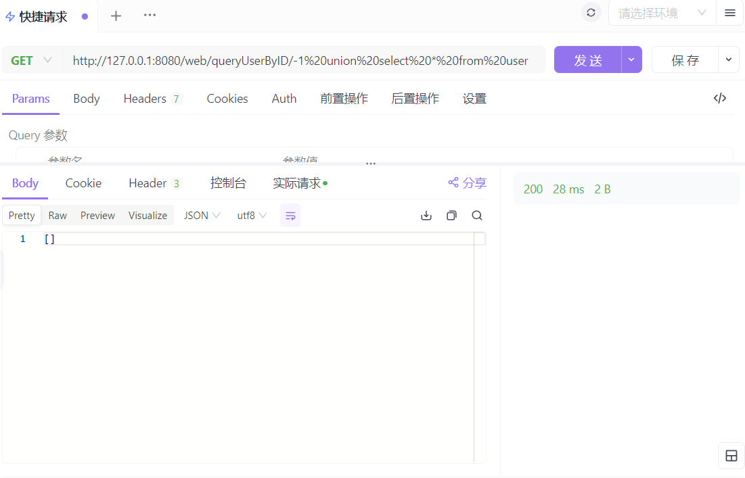Open the JSON format dropdown
Image resolution: width=745 pixels, height=478 pixels.
click(202, 216)
